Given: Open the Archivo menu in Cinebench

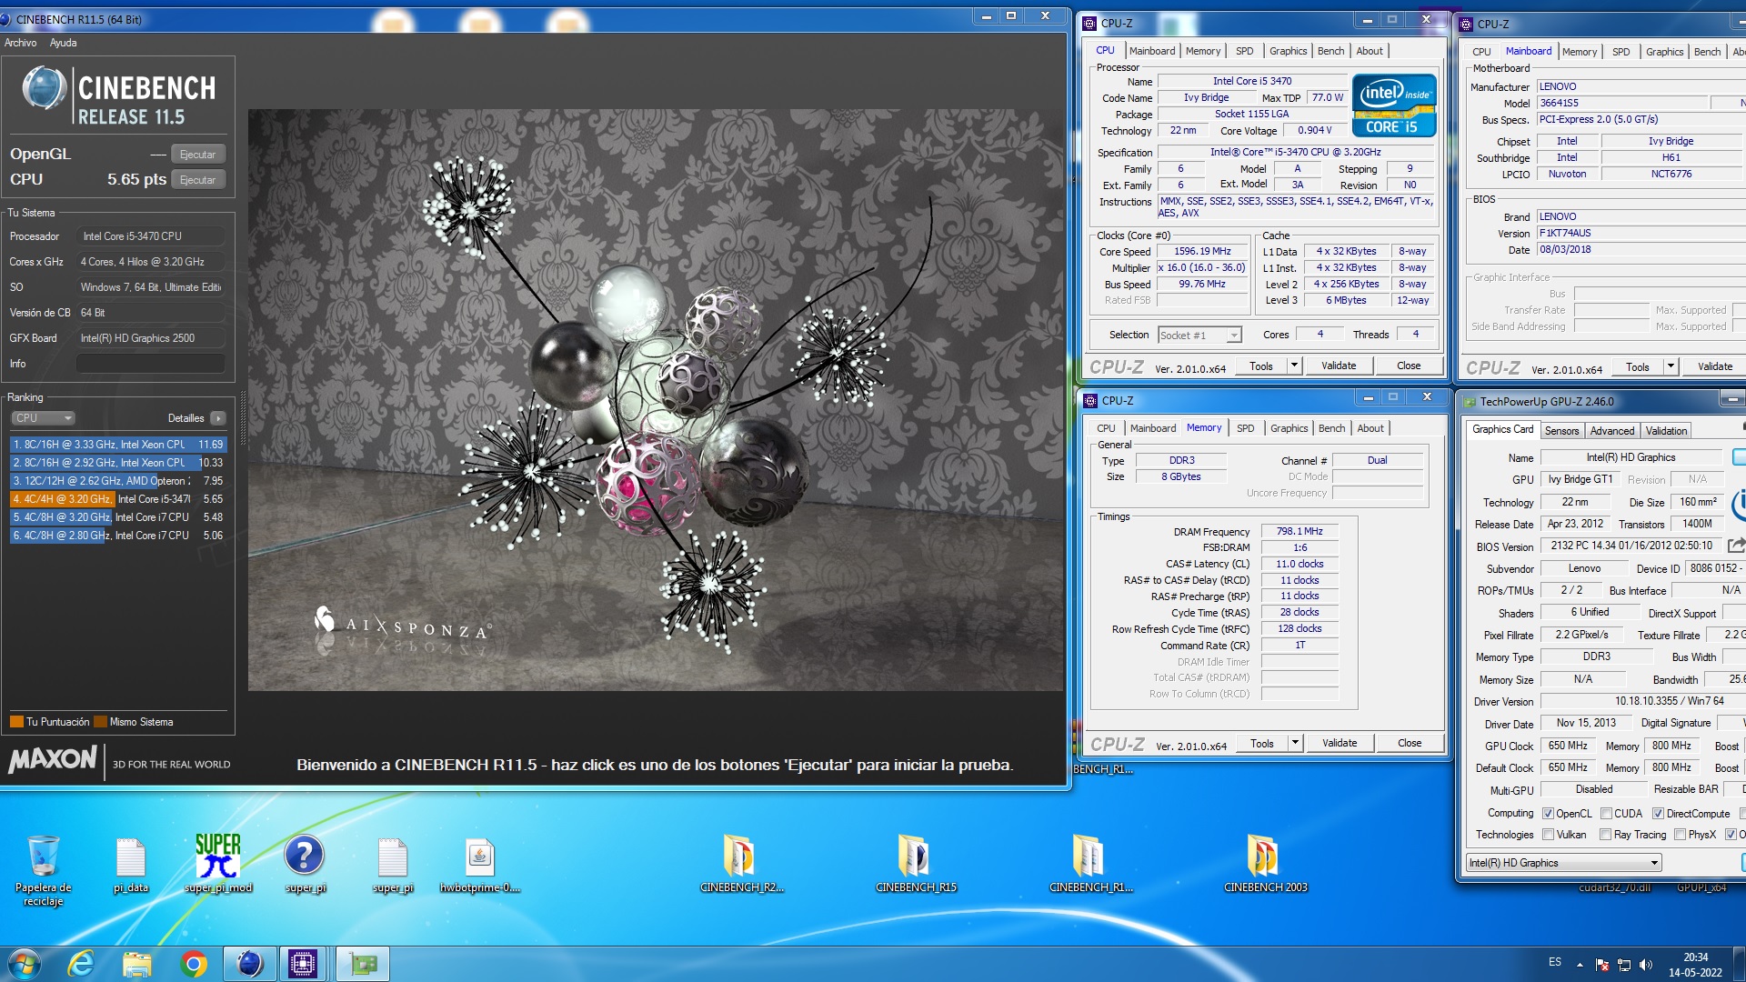Looking at the screenshot, I should [20, 43].
